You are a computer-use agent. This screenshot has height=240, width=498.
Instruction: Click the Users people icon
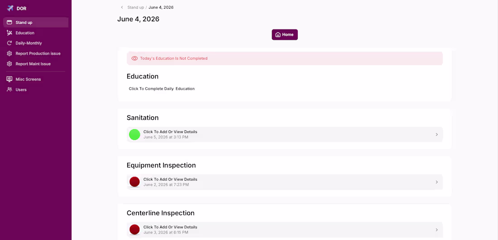pos(10,89)
